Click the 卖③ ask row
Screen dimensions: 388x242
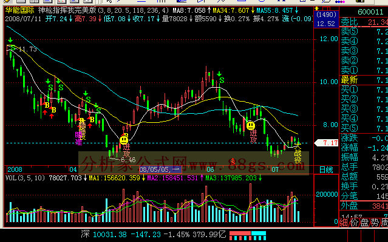(x=364, y=51)
